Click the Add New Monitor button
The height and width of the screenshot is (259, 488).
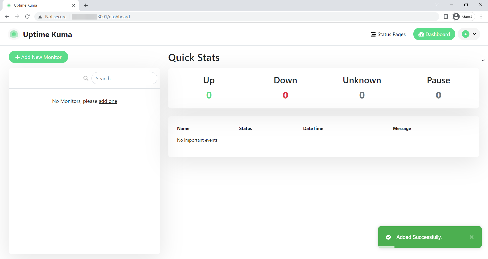click(x=38, y=57)
